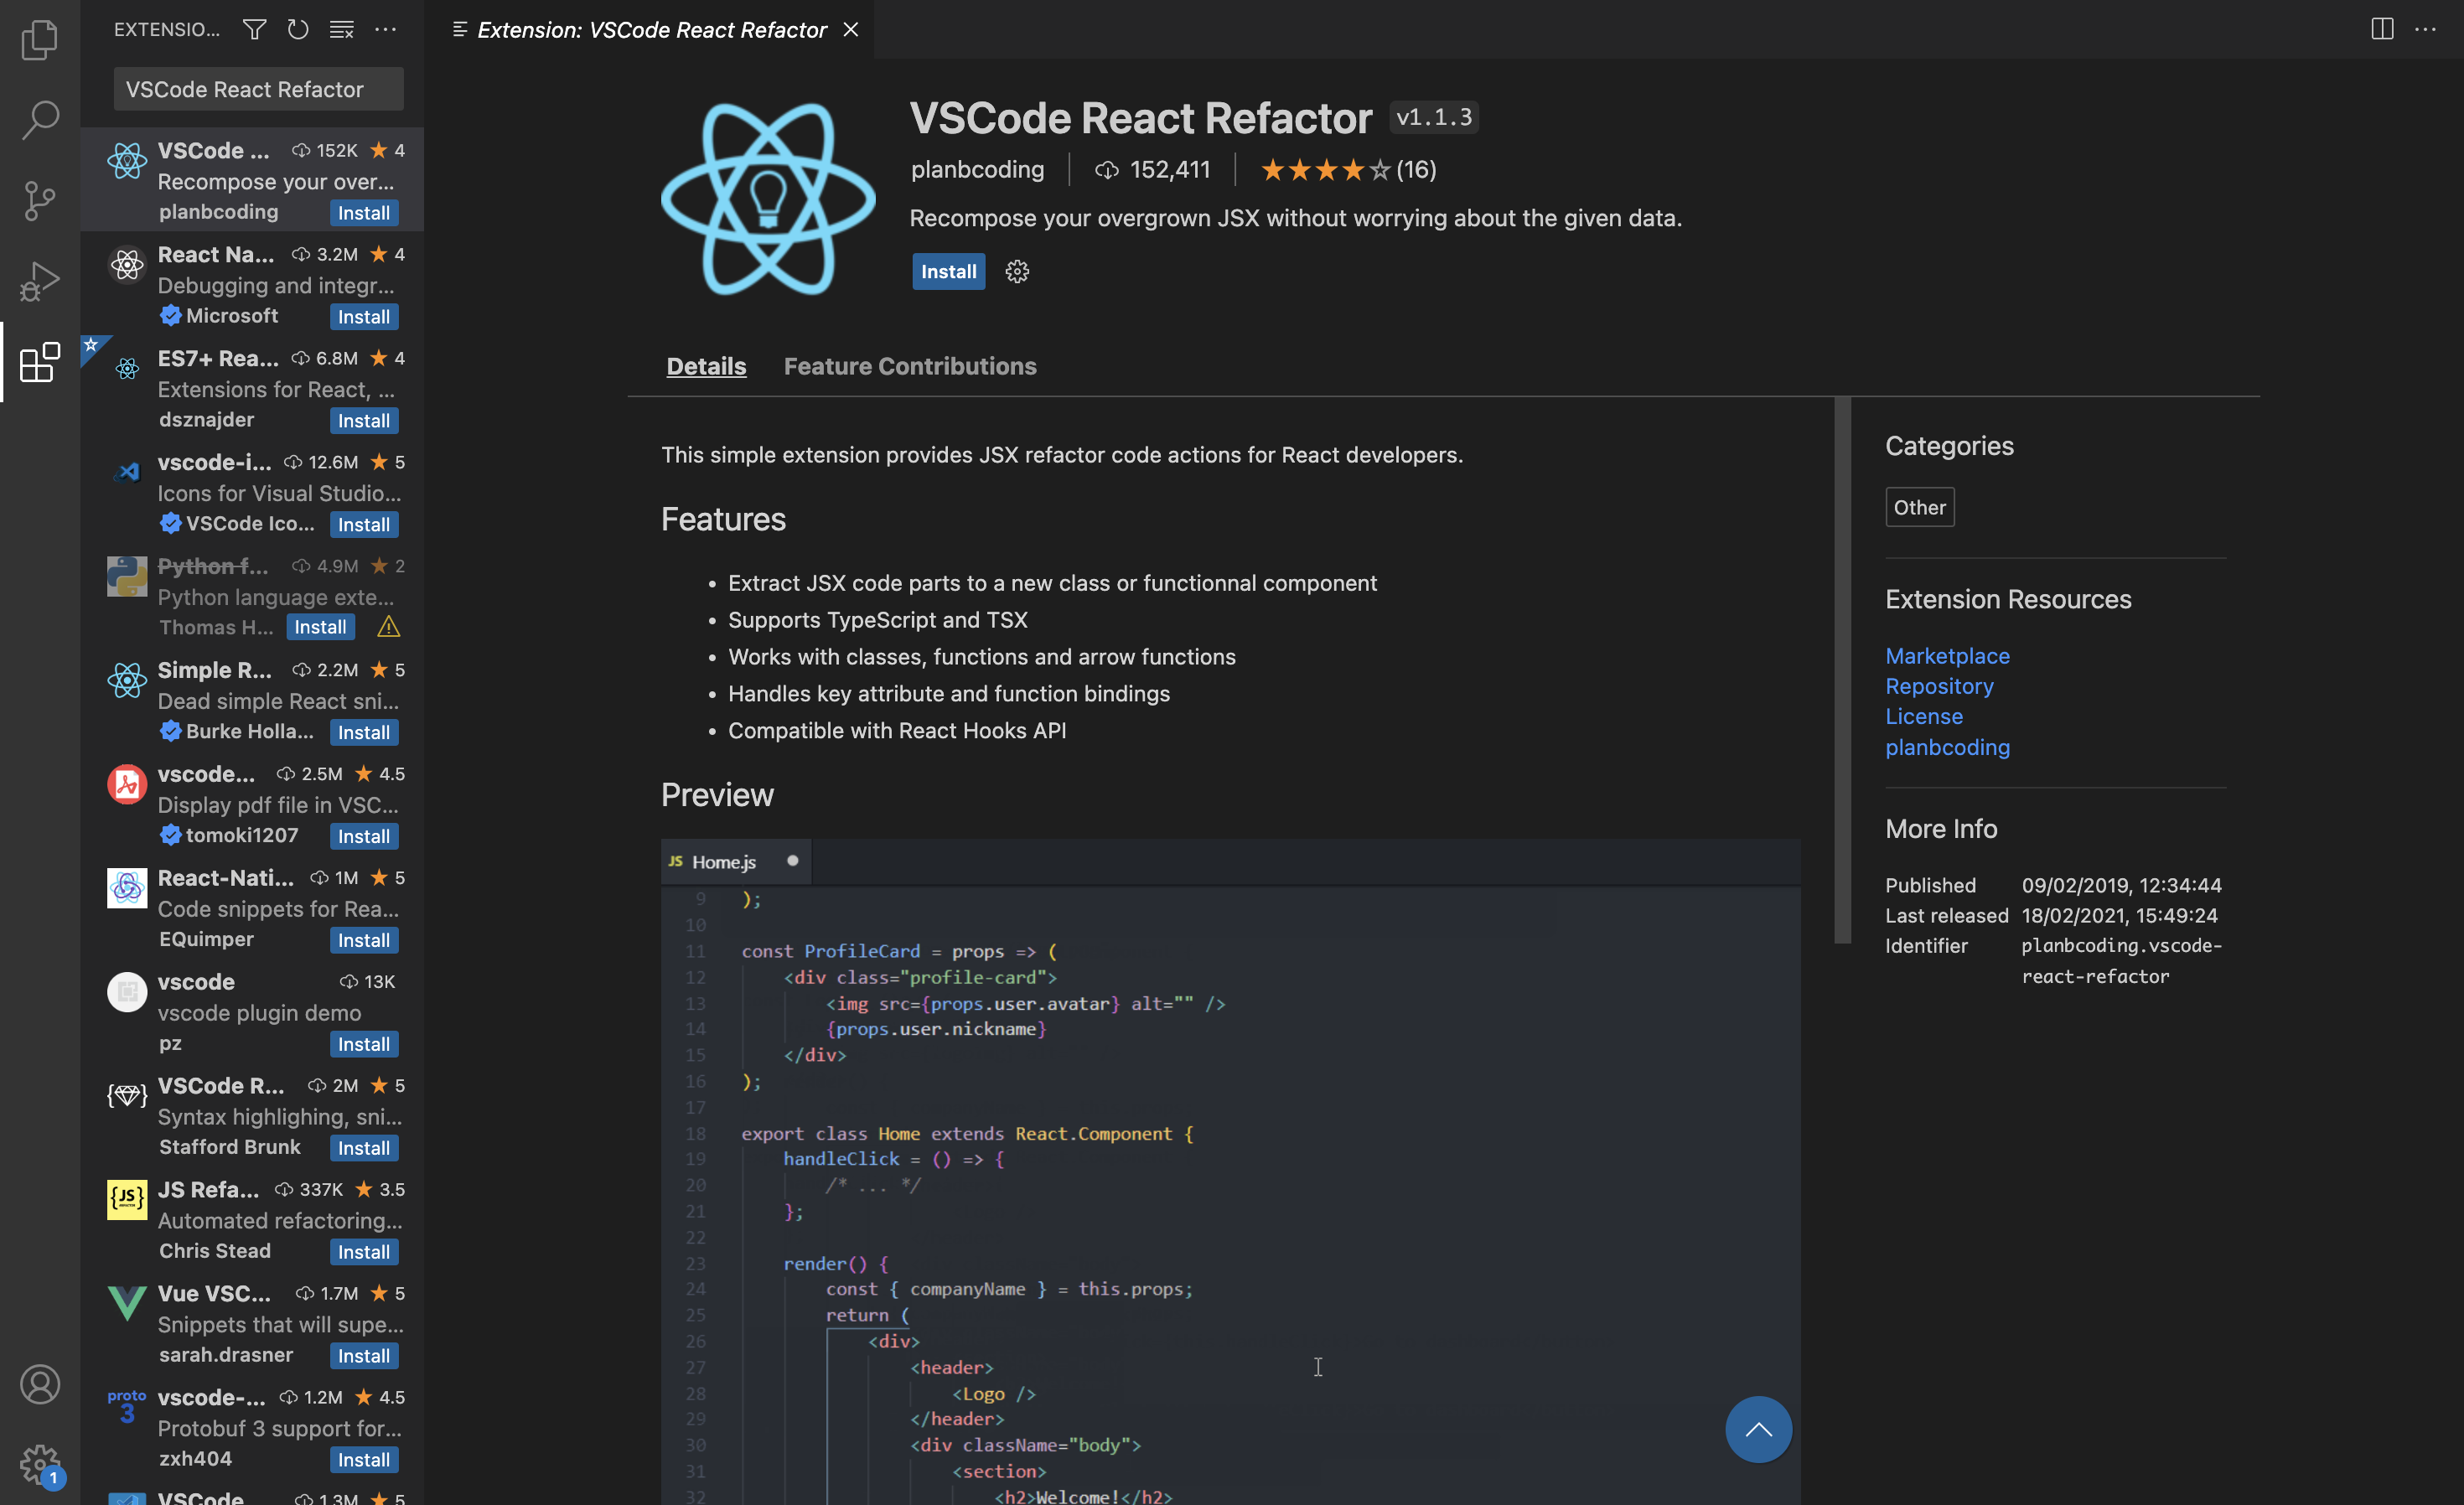
Task: Click the refresh extensions list icon
Action: click(298, 32)
